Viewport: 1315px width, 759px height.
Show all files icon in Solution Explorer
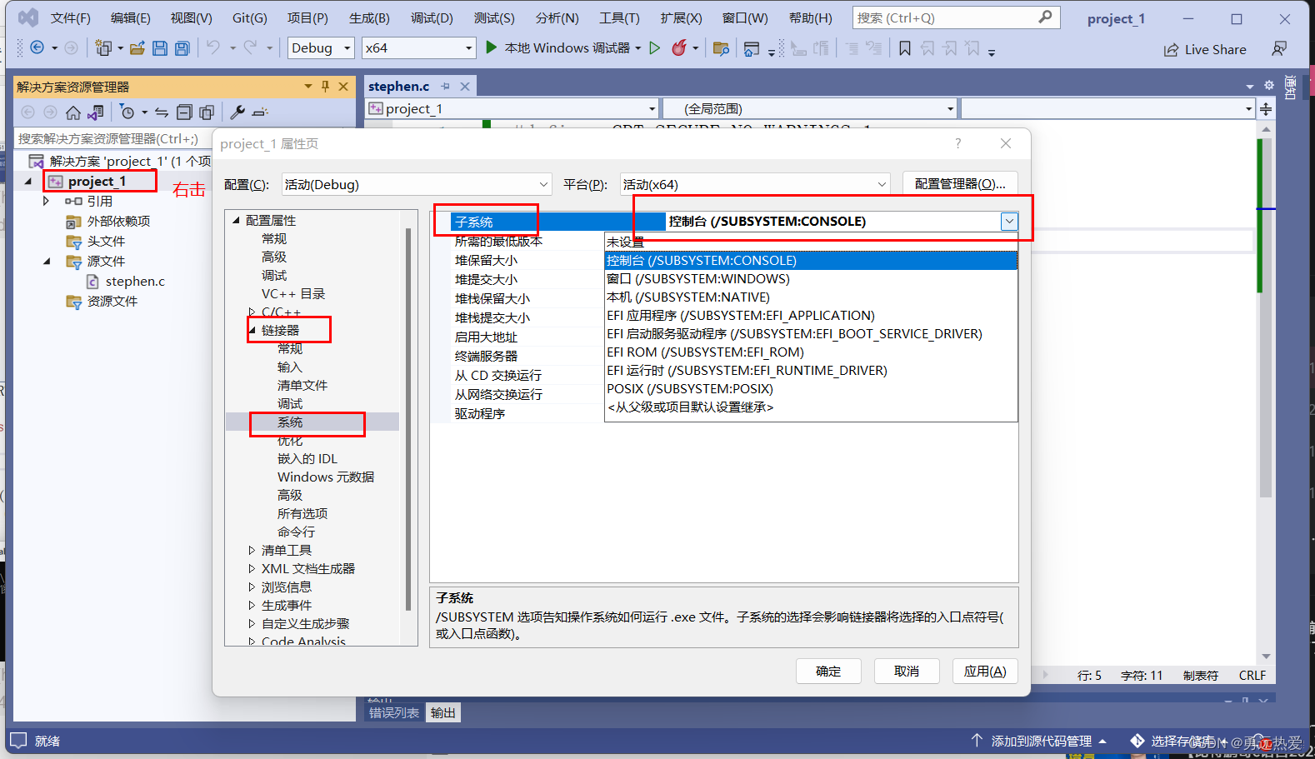(207, 112)
